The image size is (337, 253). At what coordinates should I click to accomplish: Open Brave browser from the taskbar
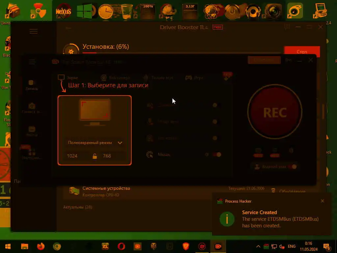pos(186,246)
